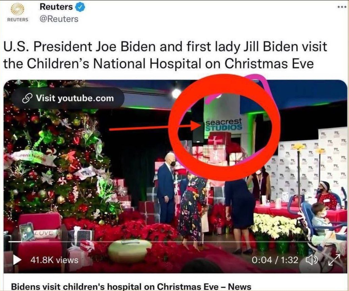Click the seacrest STUDIOS sign in video

pyautogui.click(x=223, y=124)
